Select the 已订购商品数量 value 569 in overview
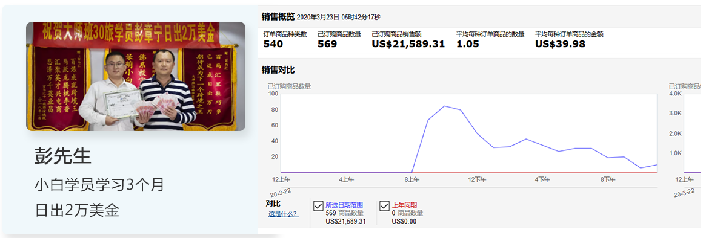706x238 pixels. click(x=327, y=44)
